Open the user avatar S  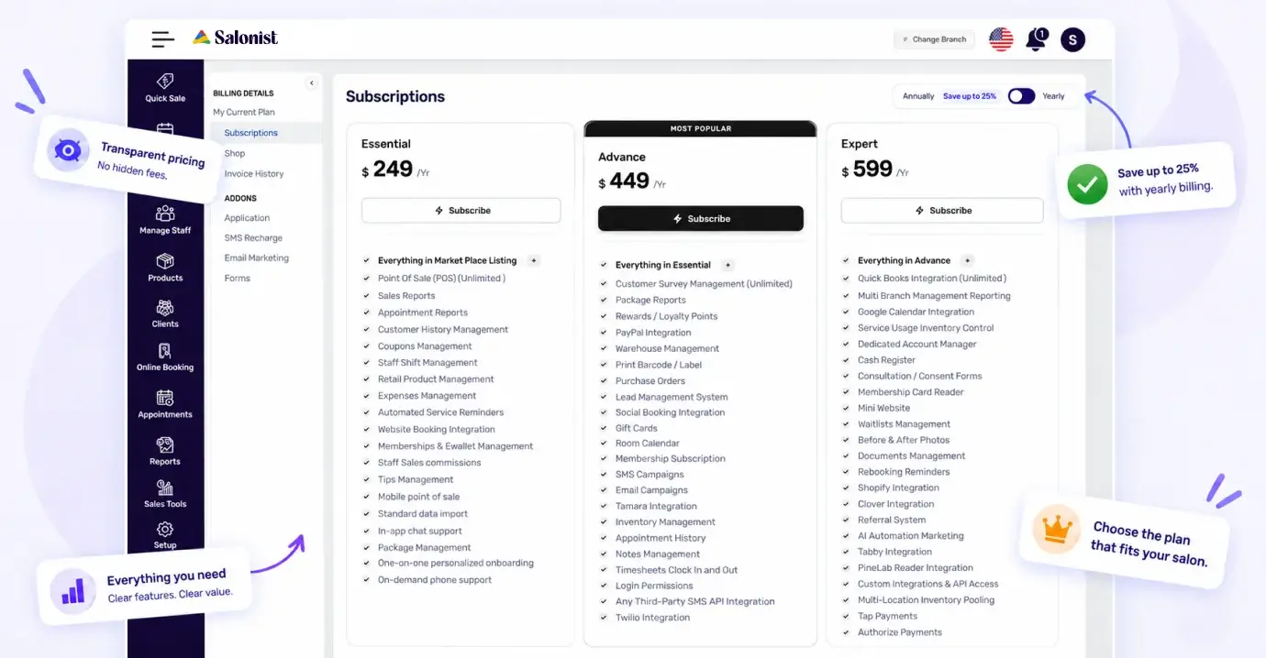1072,39
